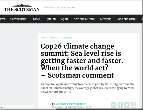Click the Opinion breadcrumb link

click(x=54, y=38)
